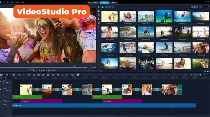
Task: Toggle show photos filter in library
Action: click(110, 7)
